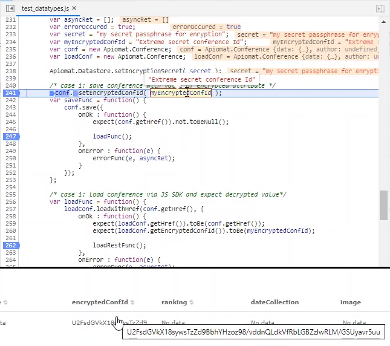
Task: Click var saveFunc declaration on line 242
Action: coord(98,100)
